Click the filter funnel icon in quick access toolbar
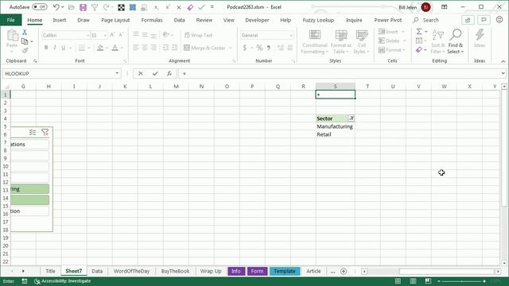Image resolution: width=509 pixels, height=286 pixels. [95, 7]
